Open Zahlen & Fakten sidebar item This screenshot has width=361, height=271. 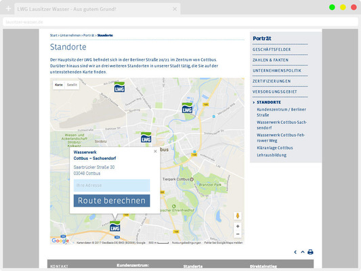coord(270,60)
